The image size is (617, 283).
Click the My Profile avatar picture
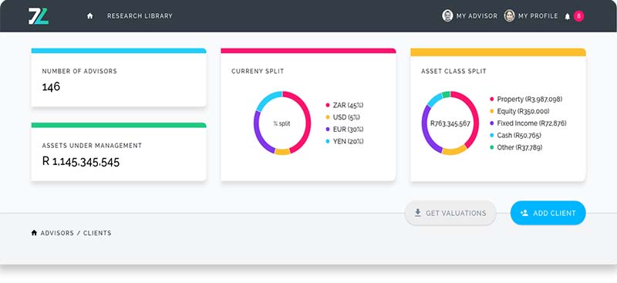[510, 15]
